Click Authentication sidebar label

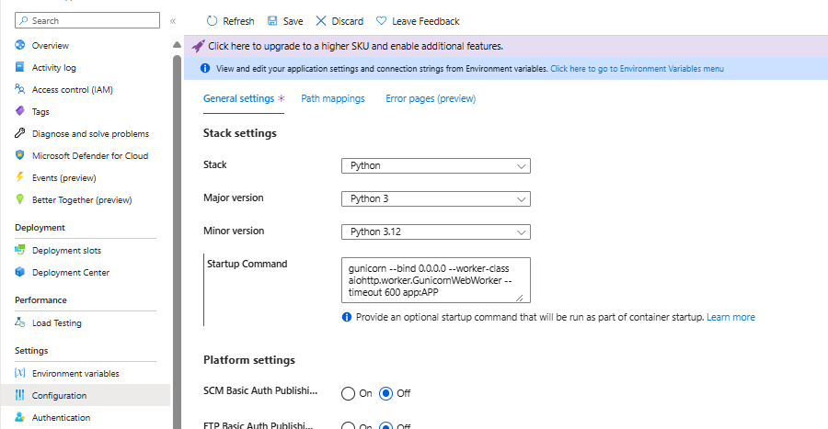61,418
